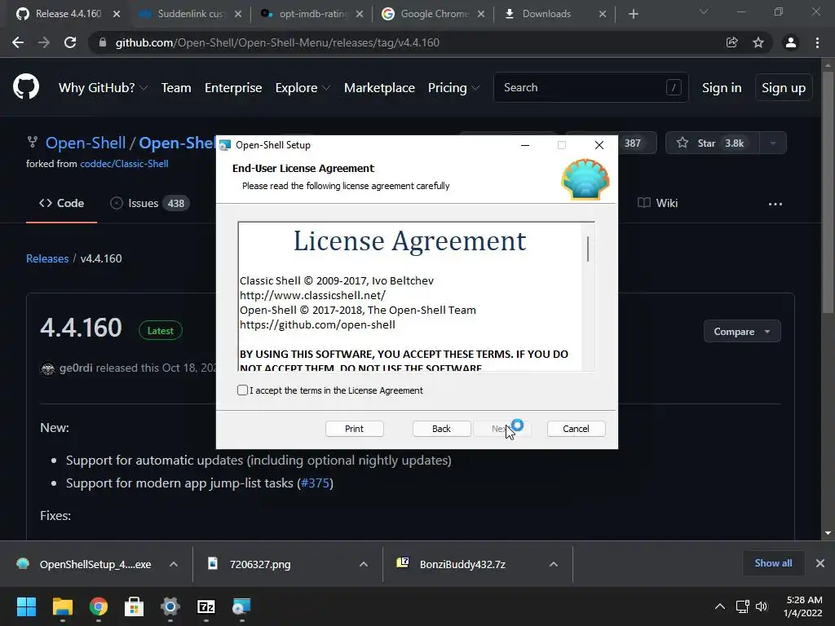This screenshot has height=626, width=835.
Task: Open GitHub Marketplace
Action: [x=379, y=88]
